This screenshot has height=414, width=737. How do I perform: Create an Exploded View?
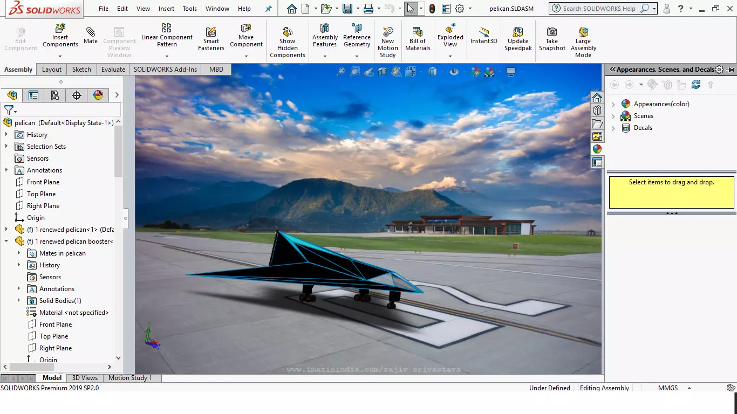(x=451, y=36)
